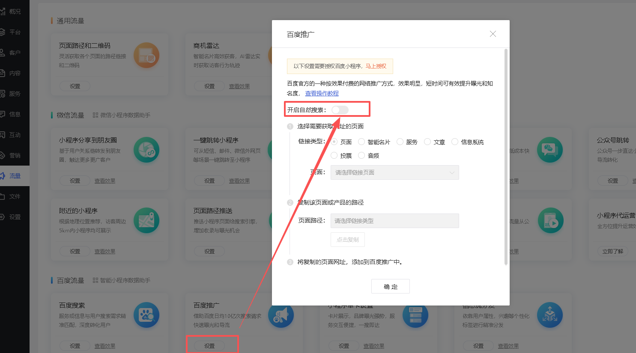The image size is (636, 353).
Task: Choose the 文章 radio option
Action: point(427,142)
